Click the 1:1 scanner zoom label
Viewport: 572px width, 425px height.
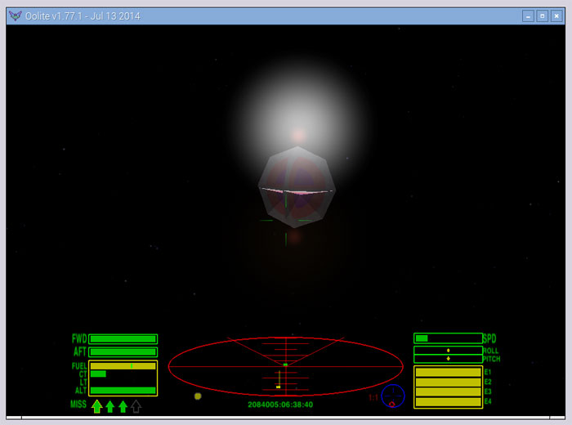[x=373, y=398]
